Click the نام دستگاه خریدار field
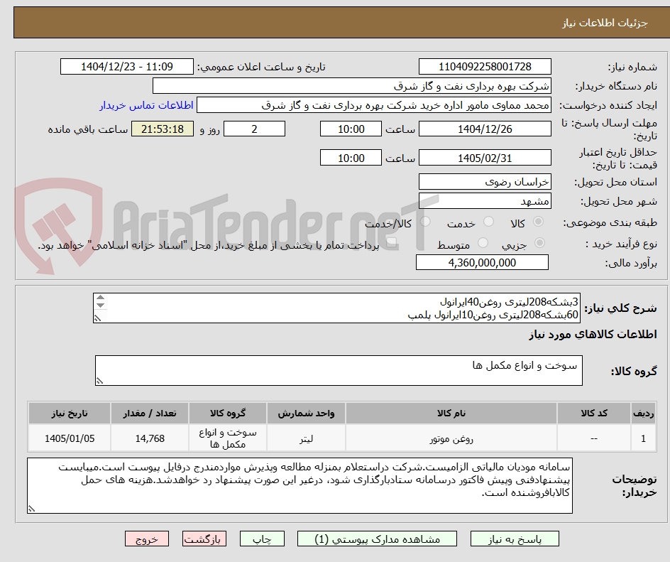The image size is (670, 562). click(x=351, y=86)
